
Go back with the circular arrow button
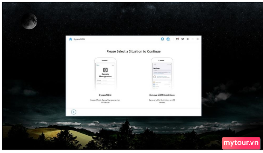pos(74,112)
